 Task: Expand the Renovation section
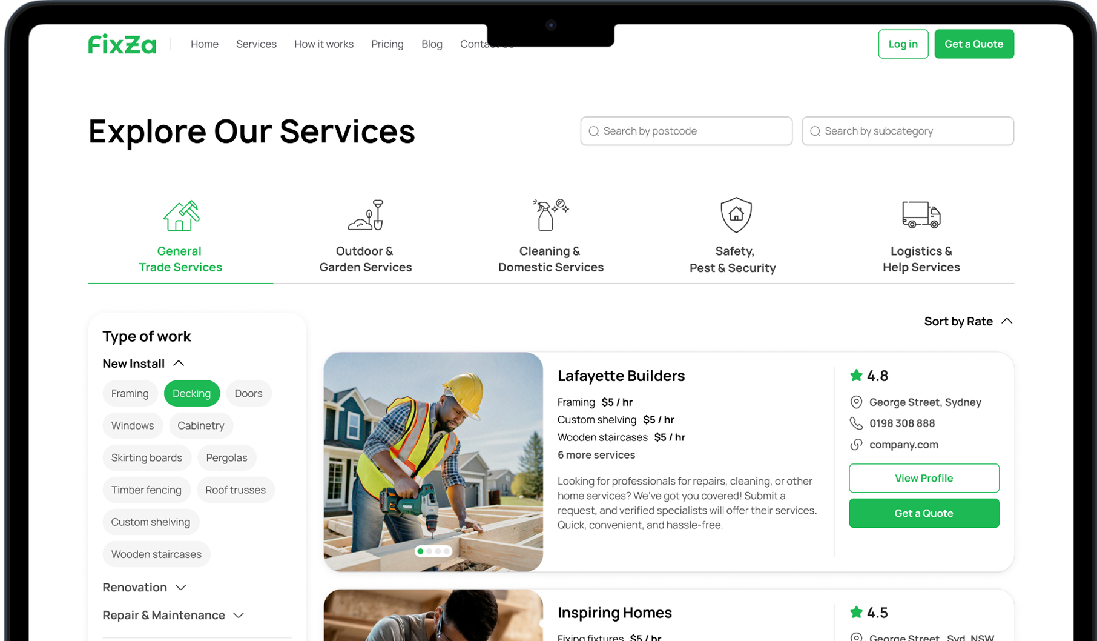145,587
